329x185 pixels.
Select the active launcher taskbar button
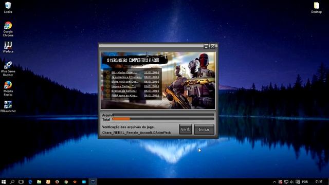click(93, 182)
